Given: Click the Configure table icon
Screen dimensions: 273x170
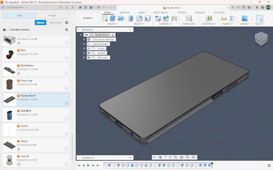Looking at the screenshot, I should 189,18.
